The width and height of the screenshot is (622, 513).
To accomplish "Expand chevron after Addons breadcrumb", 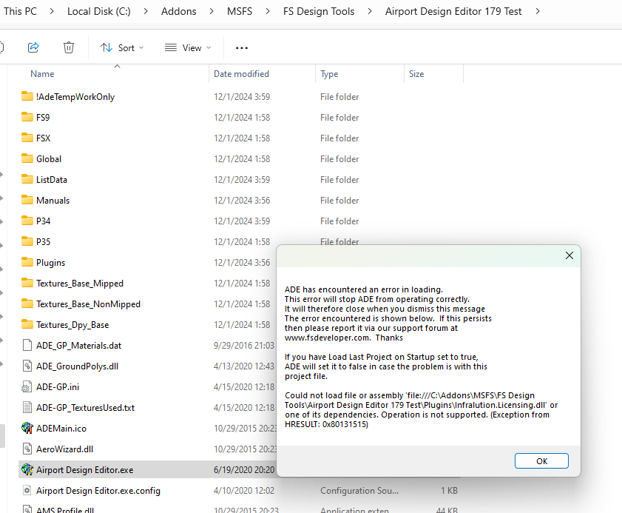I will tap(212, 11).
